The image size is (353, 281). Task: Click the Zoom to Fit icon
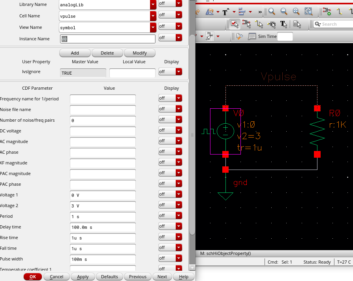296,11
